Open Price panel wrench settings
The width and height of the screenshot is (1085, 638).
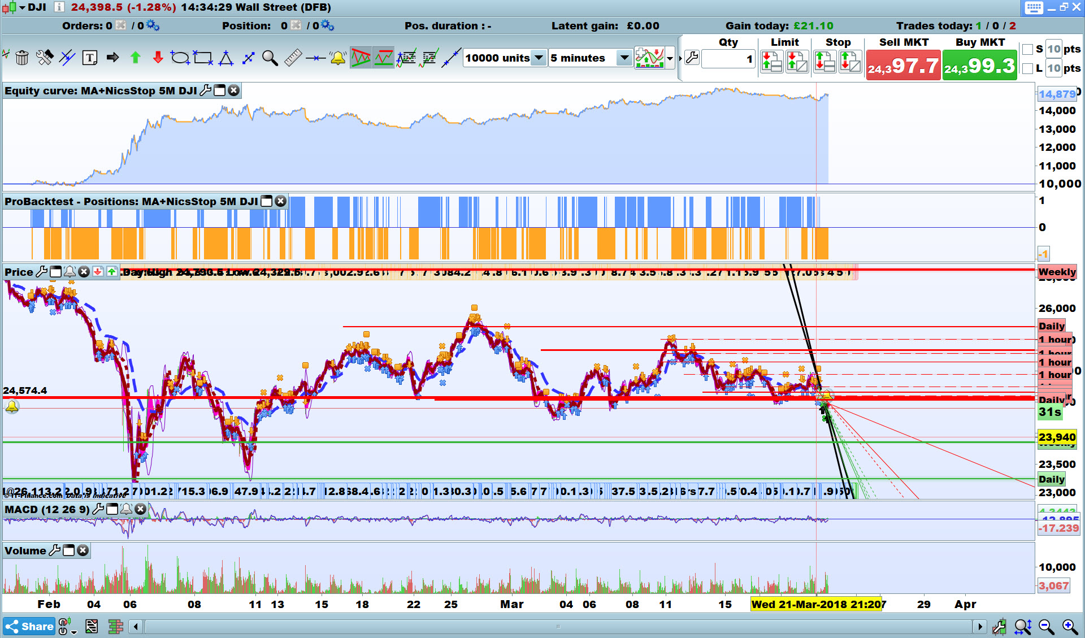42,272
